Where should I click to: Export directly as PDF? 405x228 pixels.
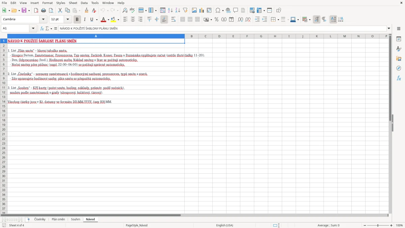coord(36,10)
